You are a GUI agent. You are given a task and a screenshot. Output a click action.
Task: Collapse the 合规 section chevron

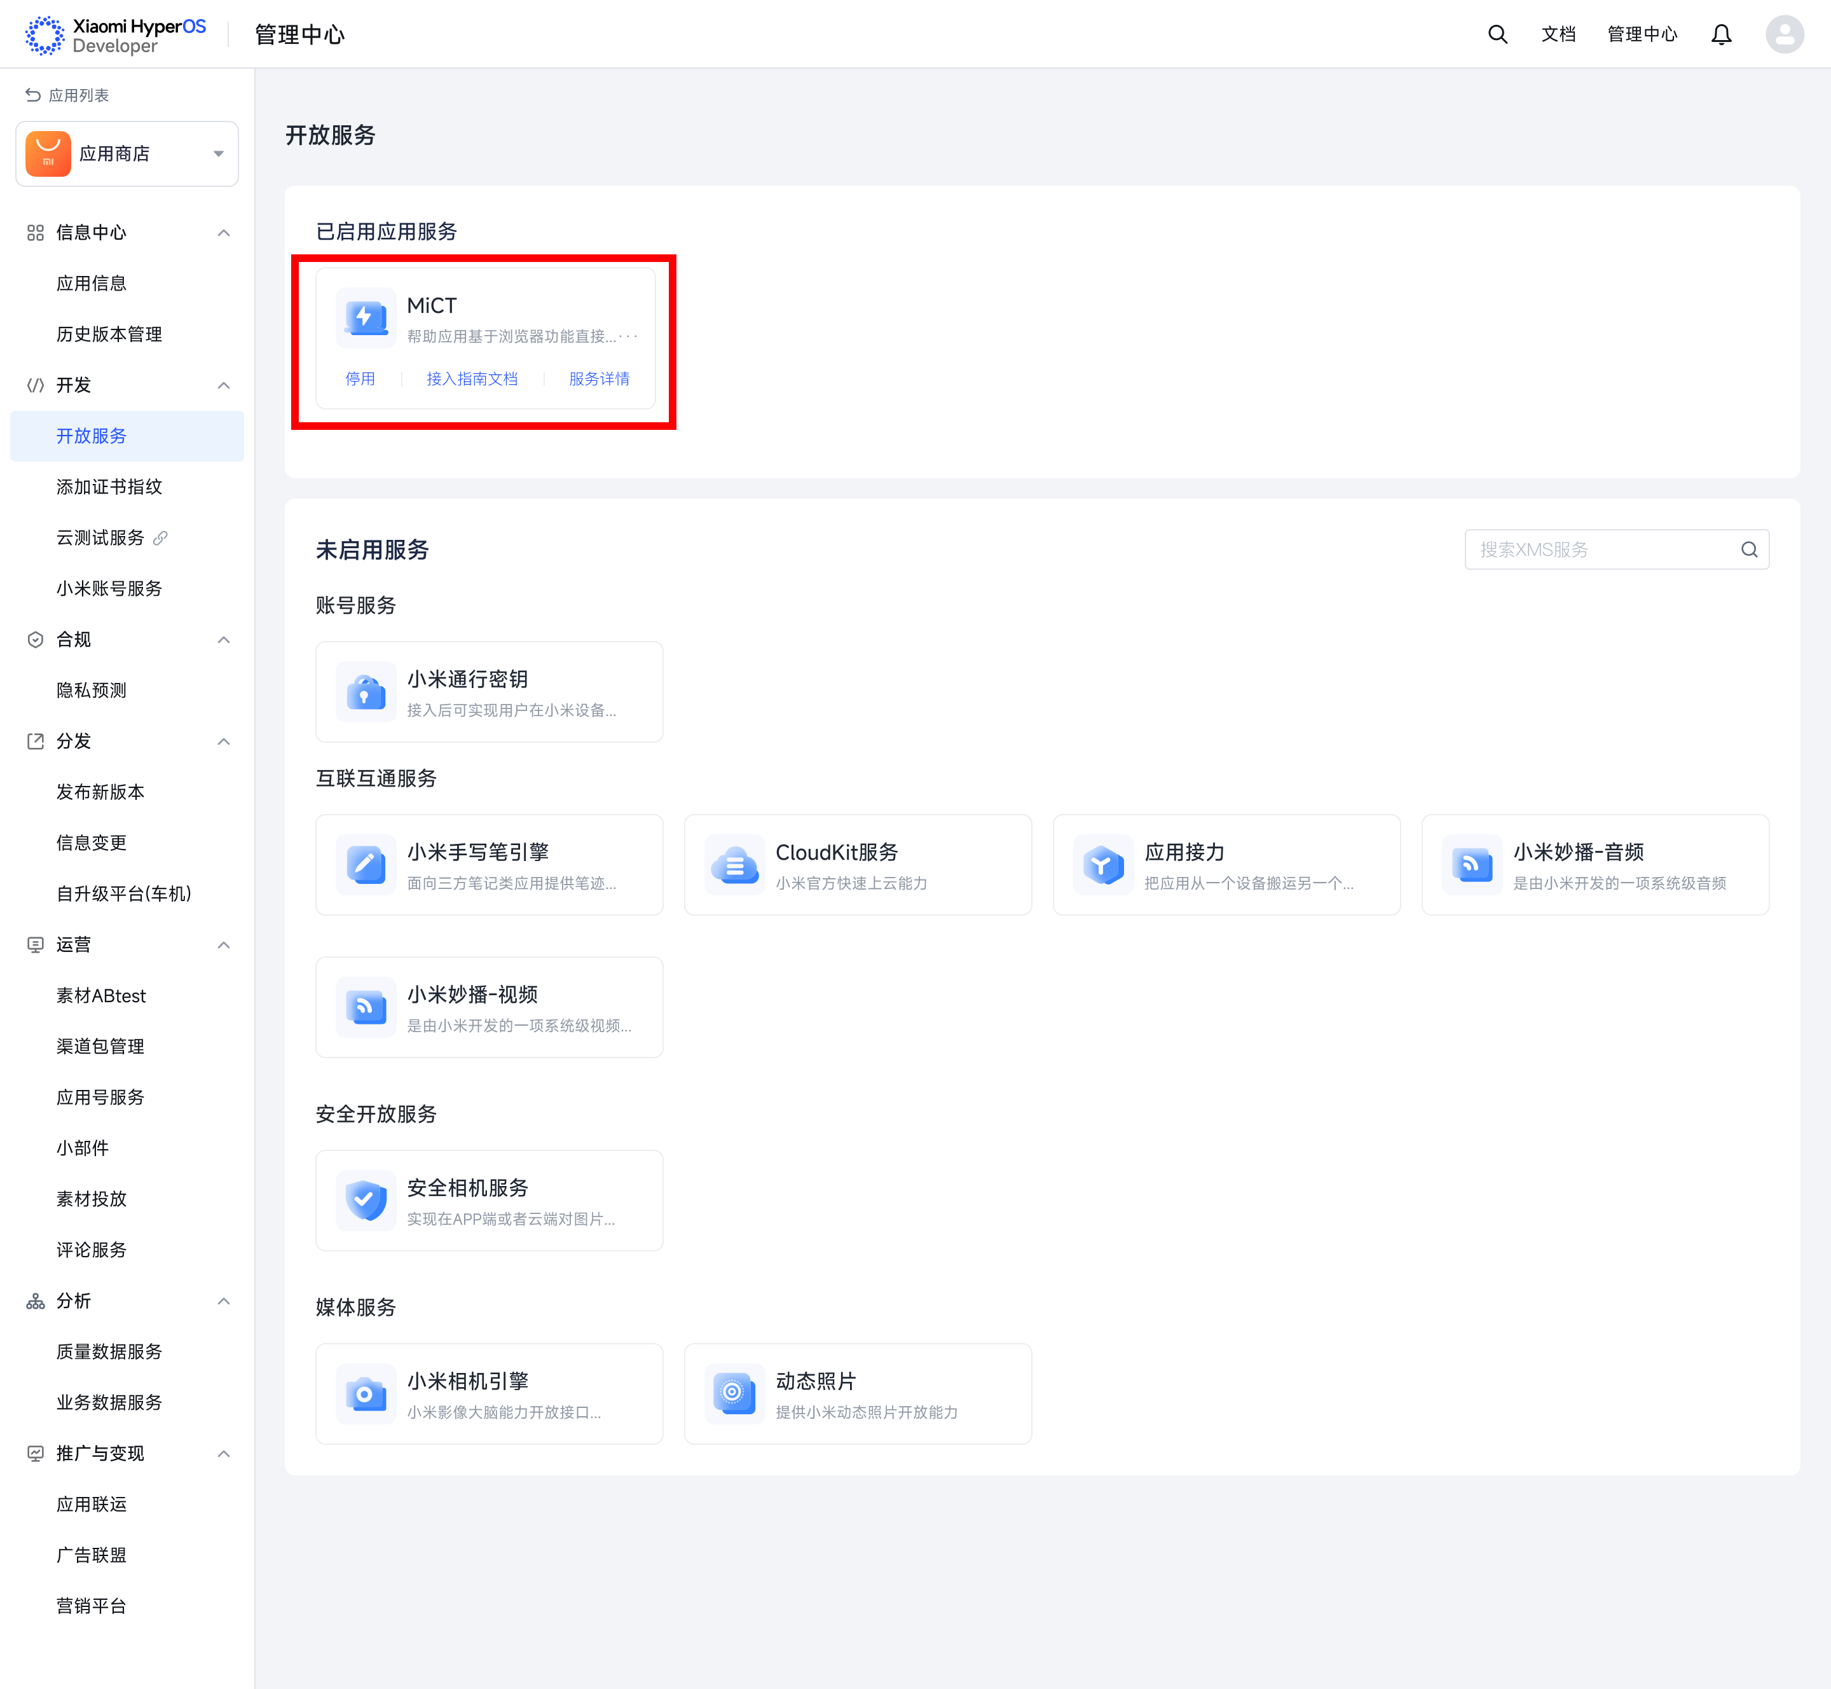click(224, 640)
